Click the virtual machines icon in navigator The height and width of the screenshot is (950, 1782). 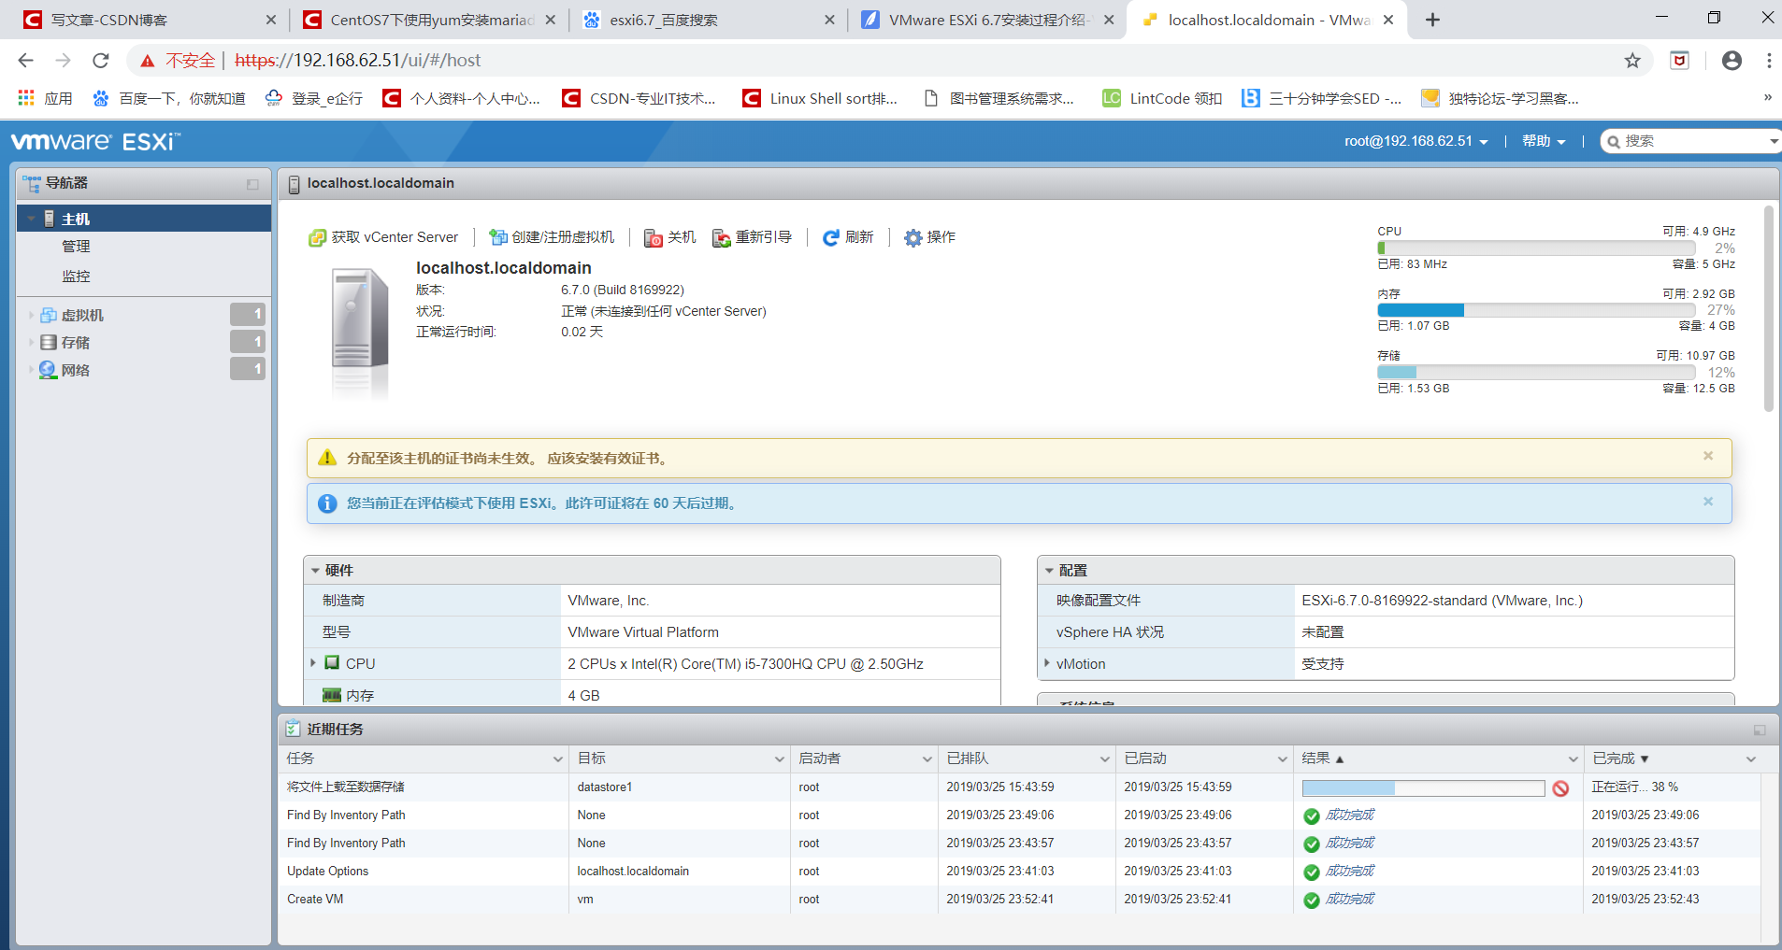[x=49, y=315]
